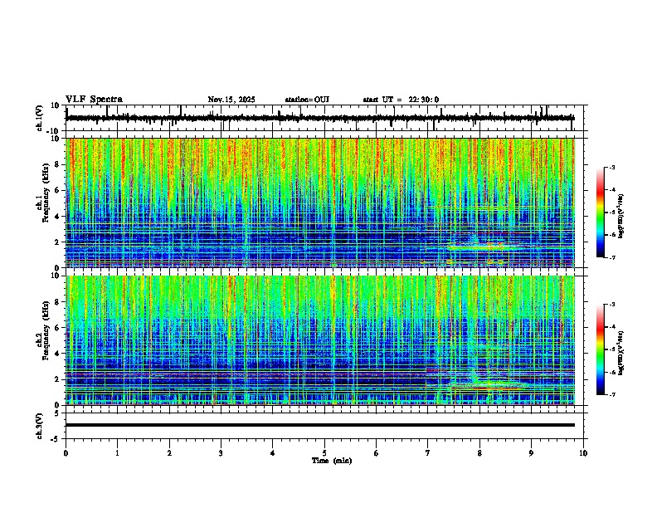Click time axis tick label "3"
This screenshot has height=508, width=657.
221,453
